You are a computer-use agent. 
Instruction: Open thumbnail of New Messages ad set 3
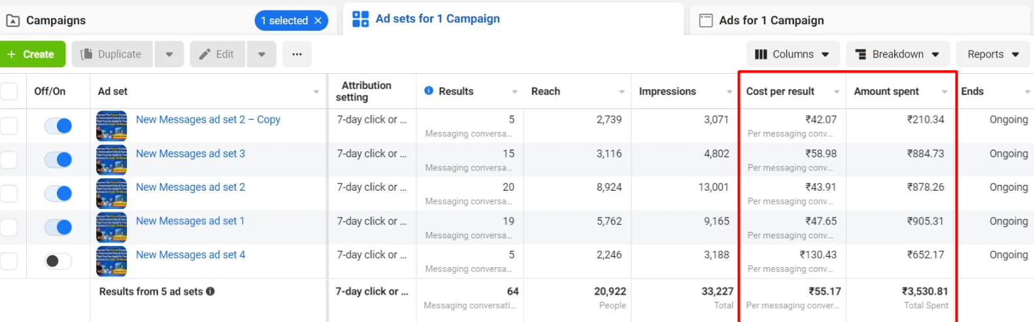(x=112, y=159)
